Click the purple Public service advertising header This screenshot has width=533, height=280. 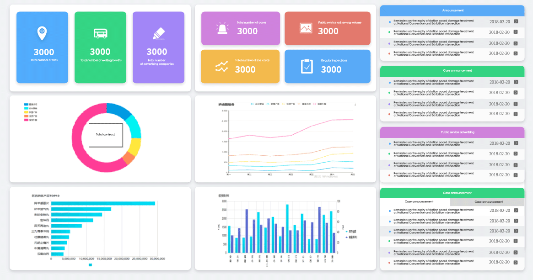[452, 132]
